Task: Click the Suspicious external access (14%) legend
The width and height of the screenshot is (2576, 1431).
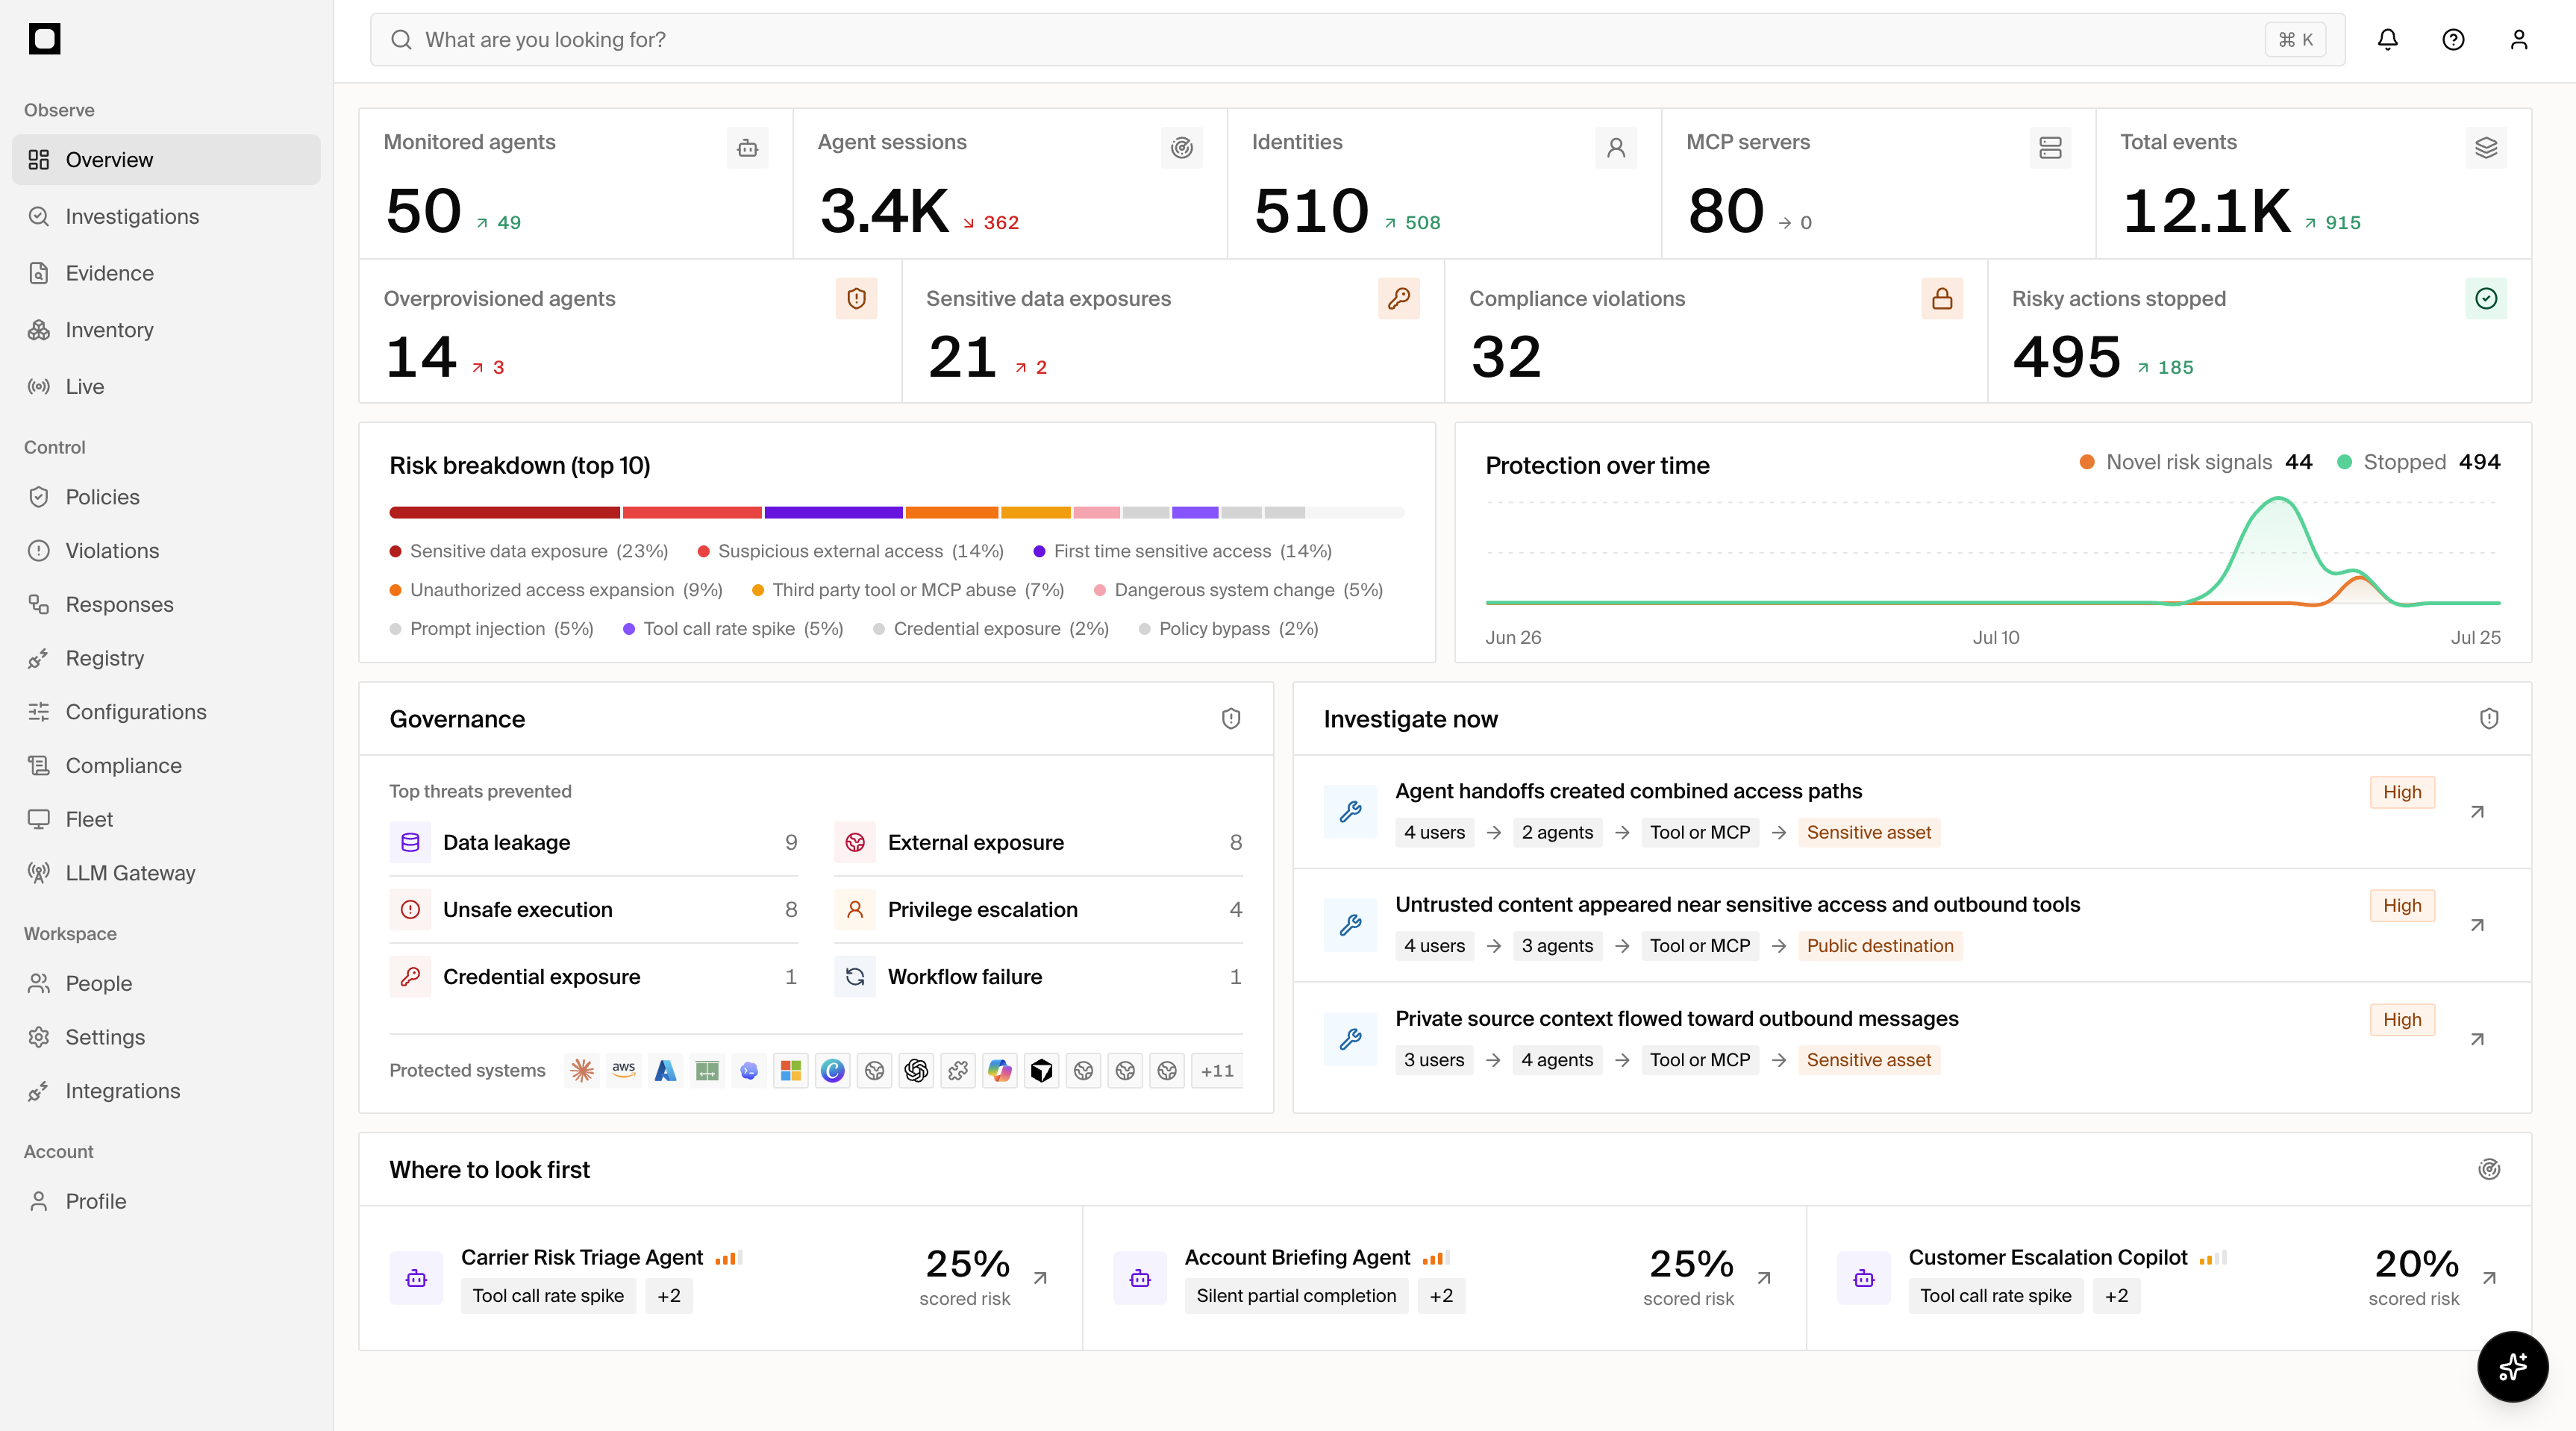Action: tap(851, 551)
